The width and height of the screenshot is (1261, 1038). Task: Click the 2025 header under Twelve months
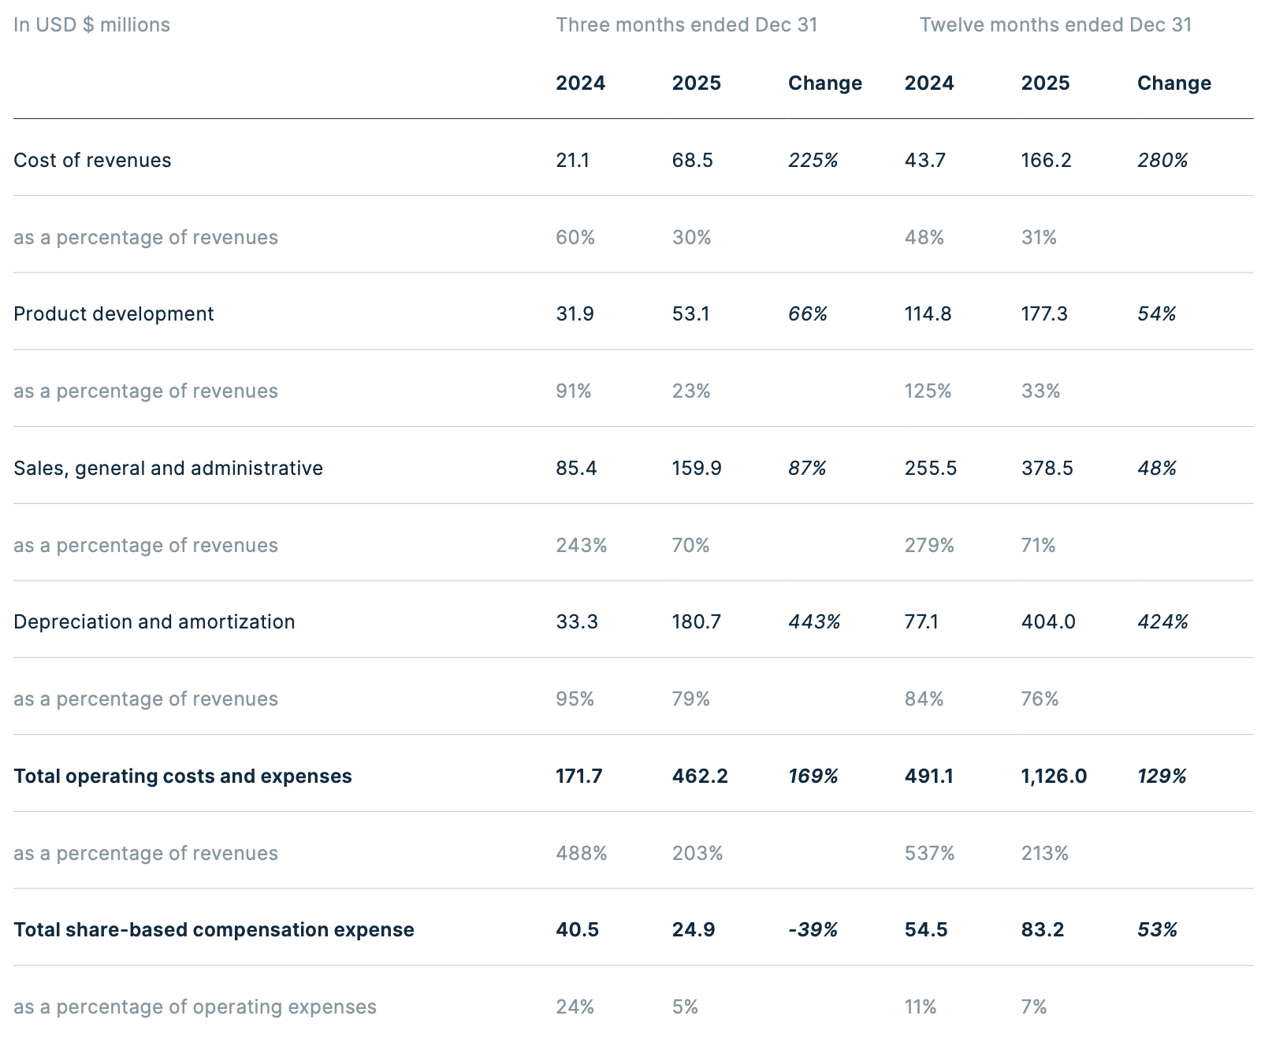click(1045, 83)
